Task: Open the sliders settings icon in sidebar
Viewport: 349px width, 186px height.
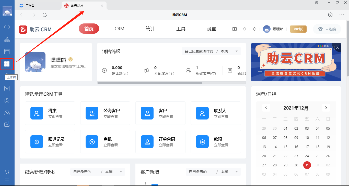Action: [x=7, y=172]
